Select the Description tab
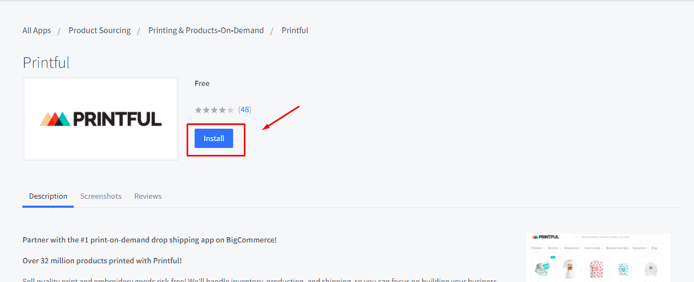The height and width of the screenshot is (282, 694). [48, 196]
